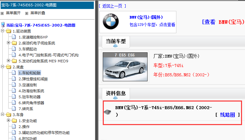Expand the 1.安全功能 node
Viewport: 245px width, 140px height.
point(8,120)
